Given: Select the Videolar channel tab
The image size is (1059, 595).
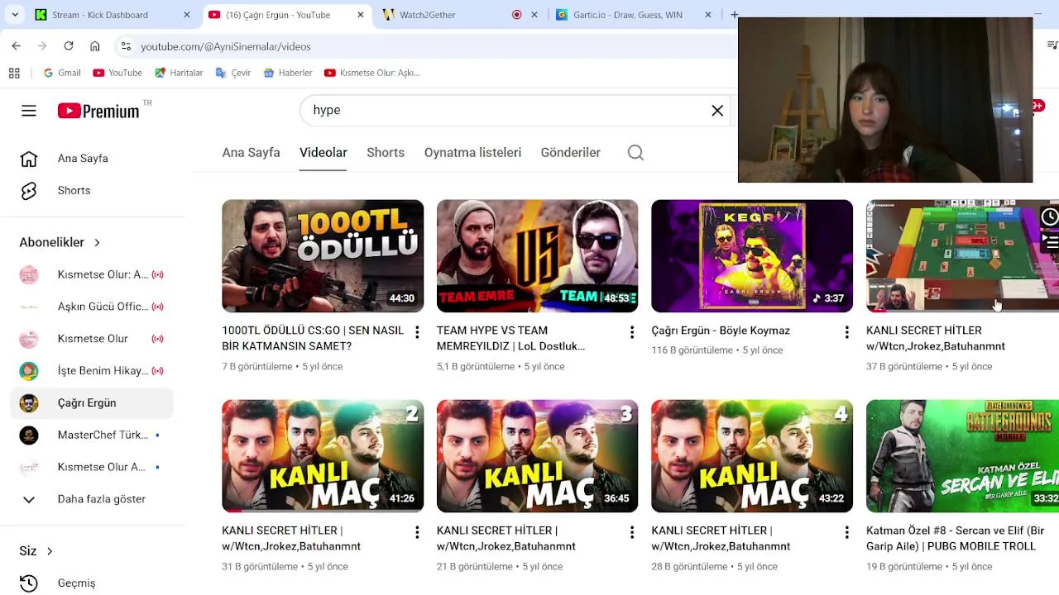Looking at the screenshot, I should coord(323,152).
